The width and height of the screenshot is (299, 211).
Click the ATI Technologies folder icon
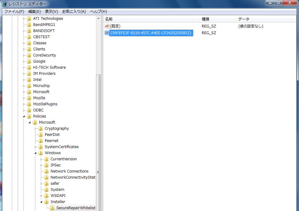29,19
